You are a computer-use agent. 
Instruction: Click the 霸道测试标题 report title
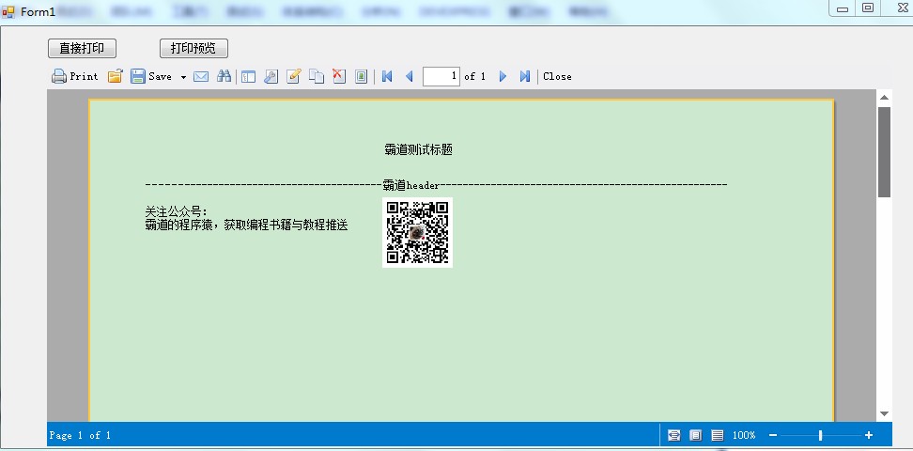(419, 149)
